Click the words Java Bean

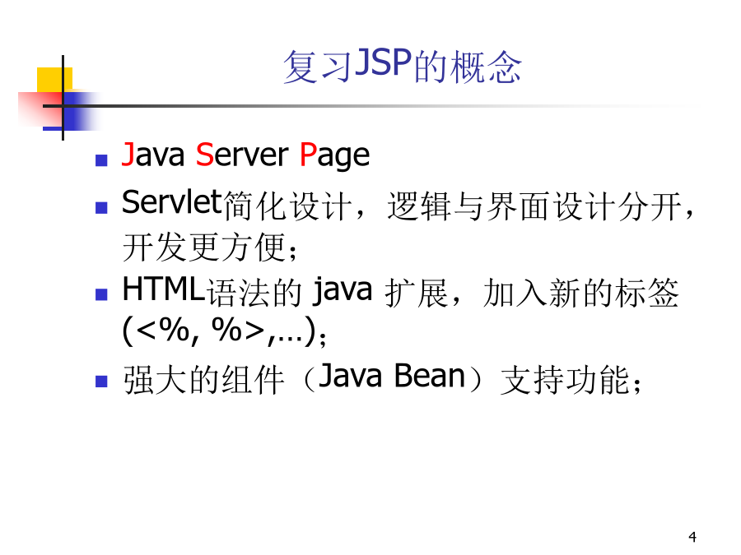tap(392, 376)
